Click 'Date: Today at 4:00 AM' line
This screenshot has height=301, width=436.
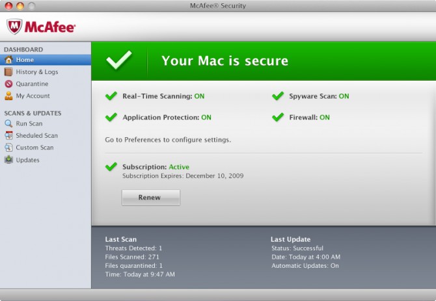coord(306,257)
